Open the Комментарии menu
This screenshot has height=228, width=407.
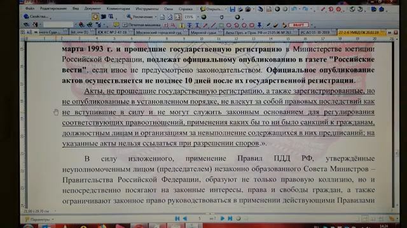[x=118, y=8]
